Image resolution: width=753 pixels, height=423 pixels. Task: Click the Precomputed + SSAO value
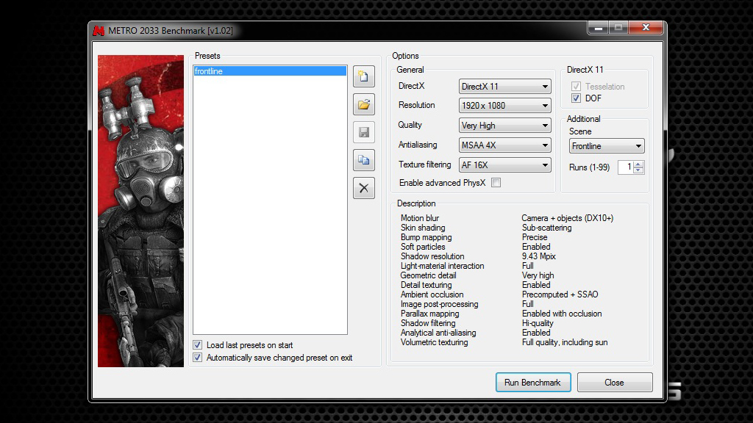click(x=560, y=294)
